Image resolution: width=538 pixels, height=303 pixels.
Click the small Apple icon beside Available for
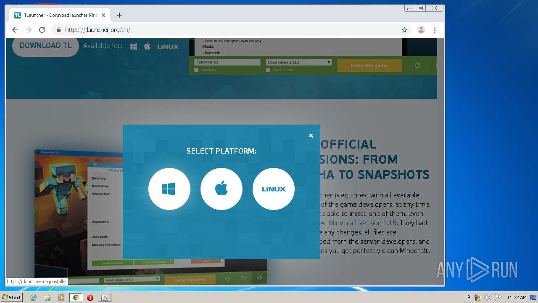click(147, 46)
